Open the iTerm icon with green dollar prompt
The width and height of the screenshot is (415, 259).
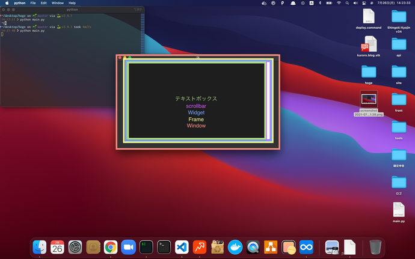point(146,247)
